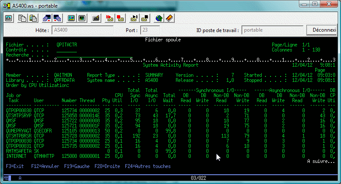The image size is (341, 184).
Task: Select job name 'QTSMTPBRSR'
Action: pos(19,136)
